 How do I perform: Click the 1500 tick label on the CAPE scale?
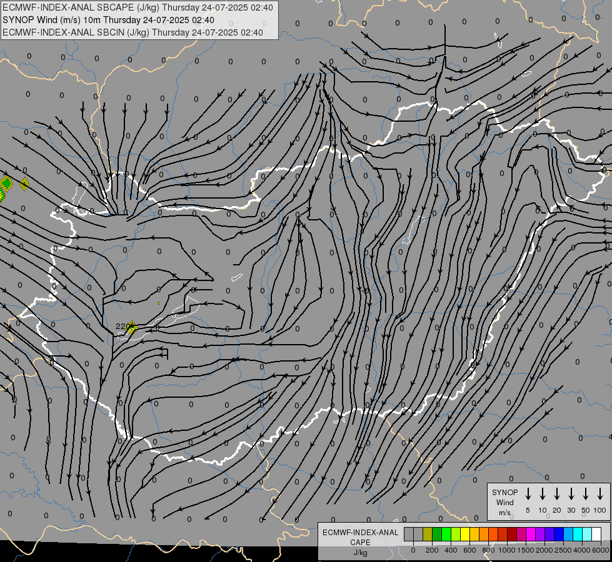pos(526,550)
